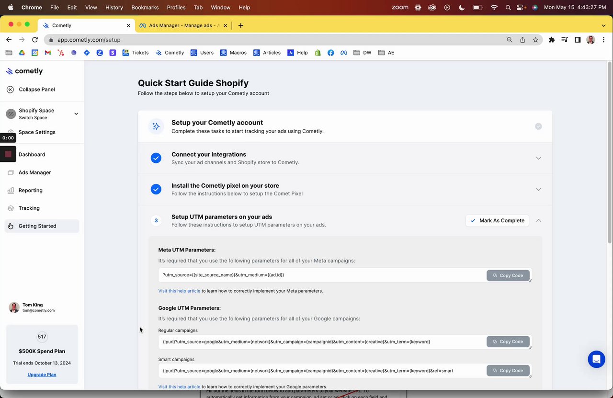Viewport: 613px width, 398px height.
Task: Open the DW bookmarks folder
Action: pyautogui.click(x=363, y=53)
